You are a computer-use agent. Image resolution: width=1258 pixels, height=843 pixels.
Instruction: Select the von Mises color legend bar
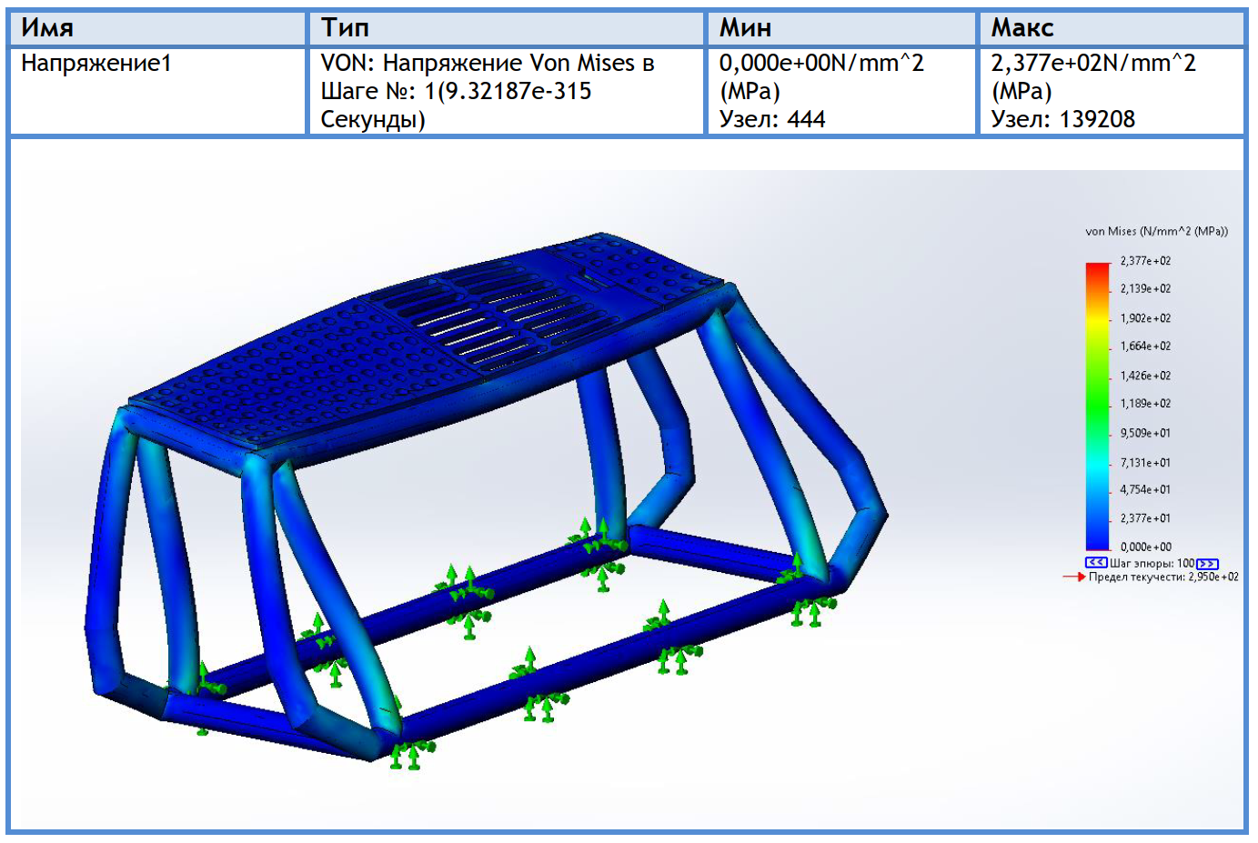tap(1098, 406)
